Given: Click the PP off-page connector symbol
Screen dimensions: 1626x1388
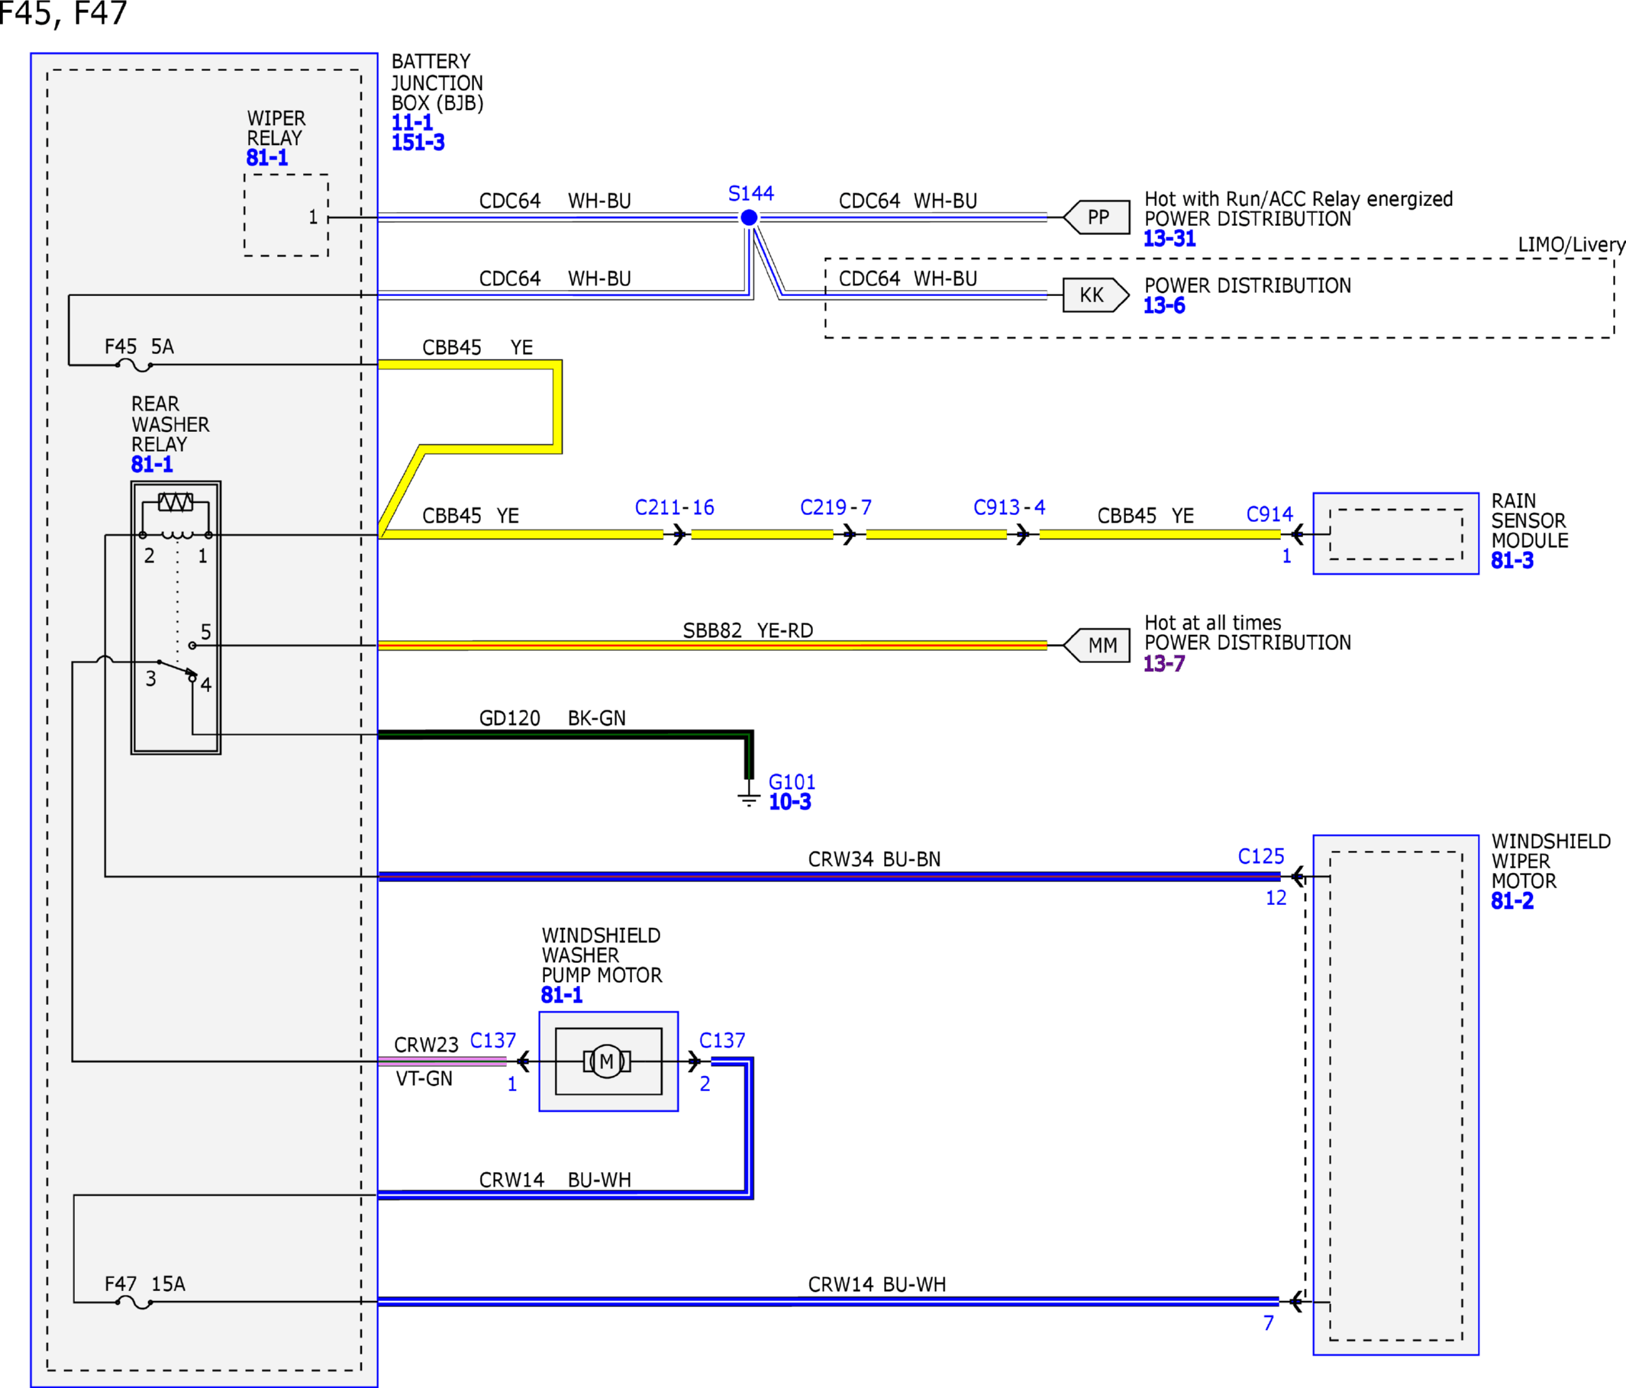Looking at the screenshot, I should tap(1096, 217).
